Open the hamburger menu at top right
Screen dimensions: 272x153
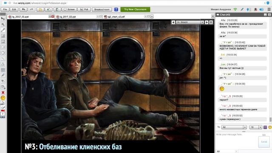269,9
